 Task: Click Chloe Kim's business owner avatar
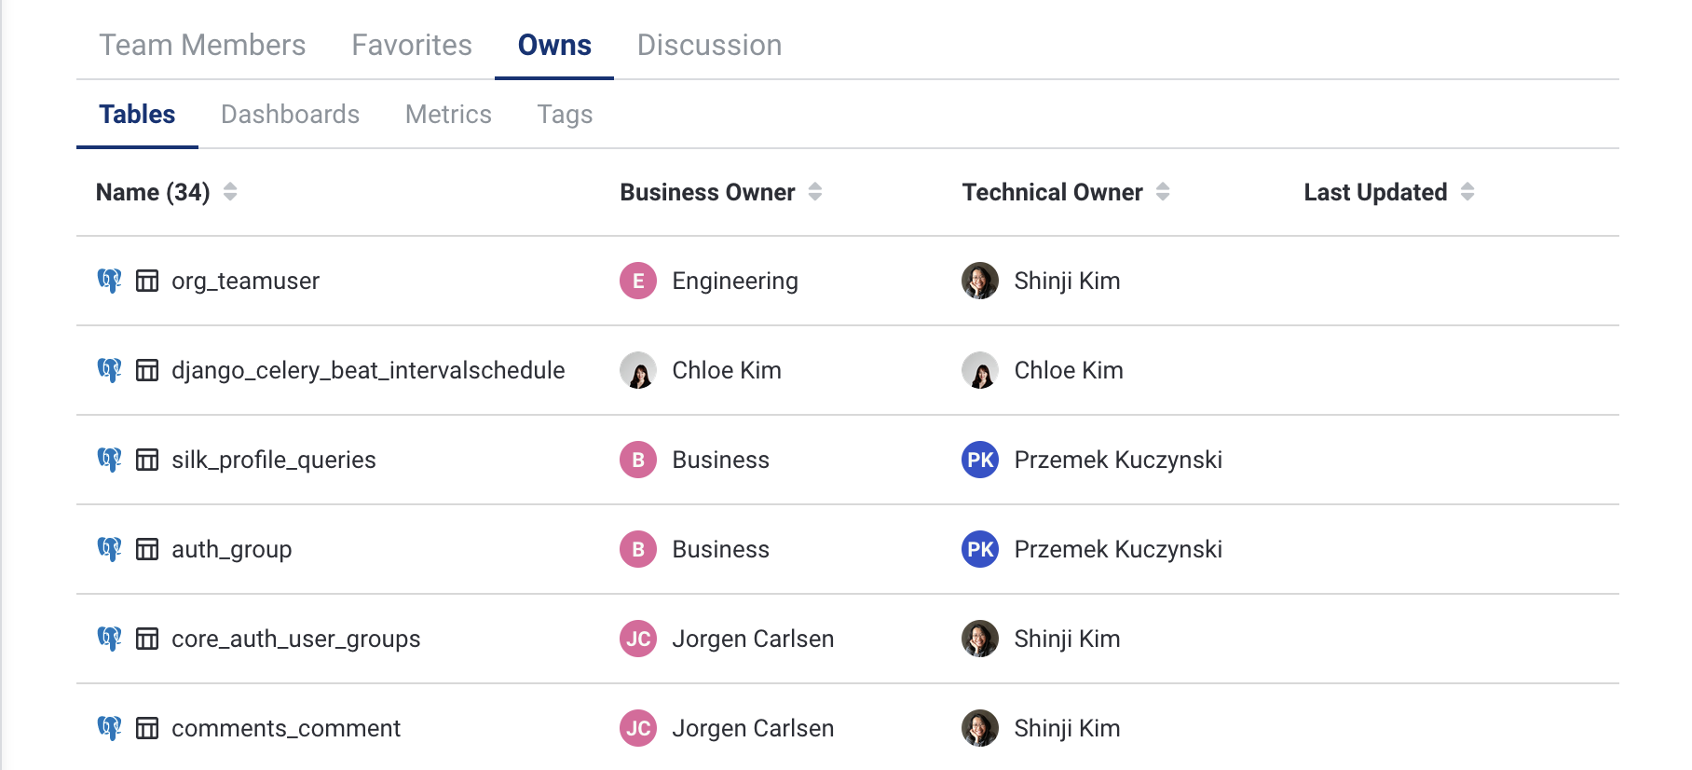(638, 370)
